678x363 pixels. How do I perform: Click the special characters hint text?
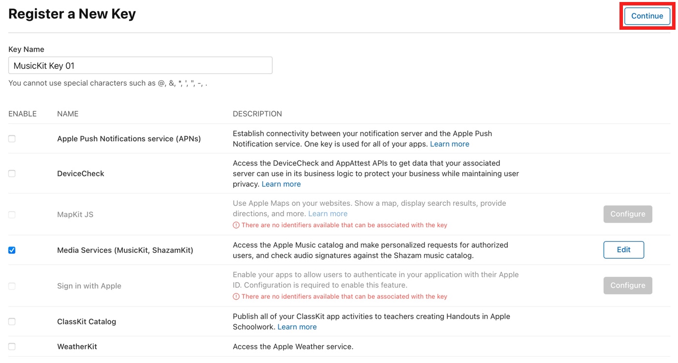[x=108, y=83]
